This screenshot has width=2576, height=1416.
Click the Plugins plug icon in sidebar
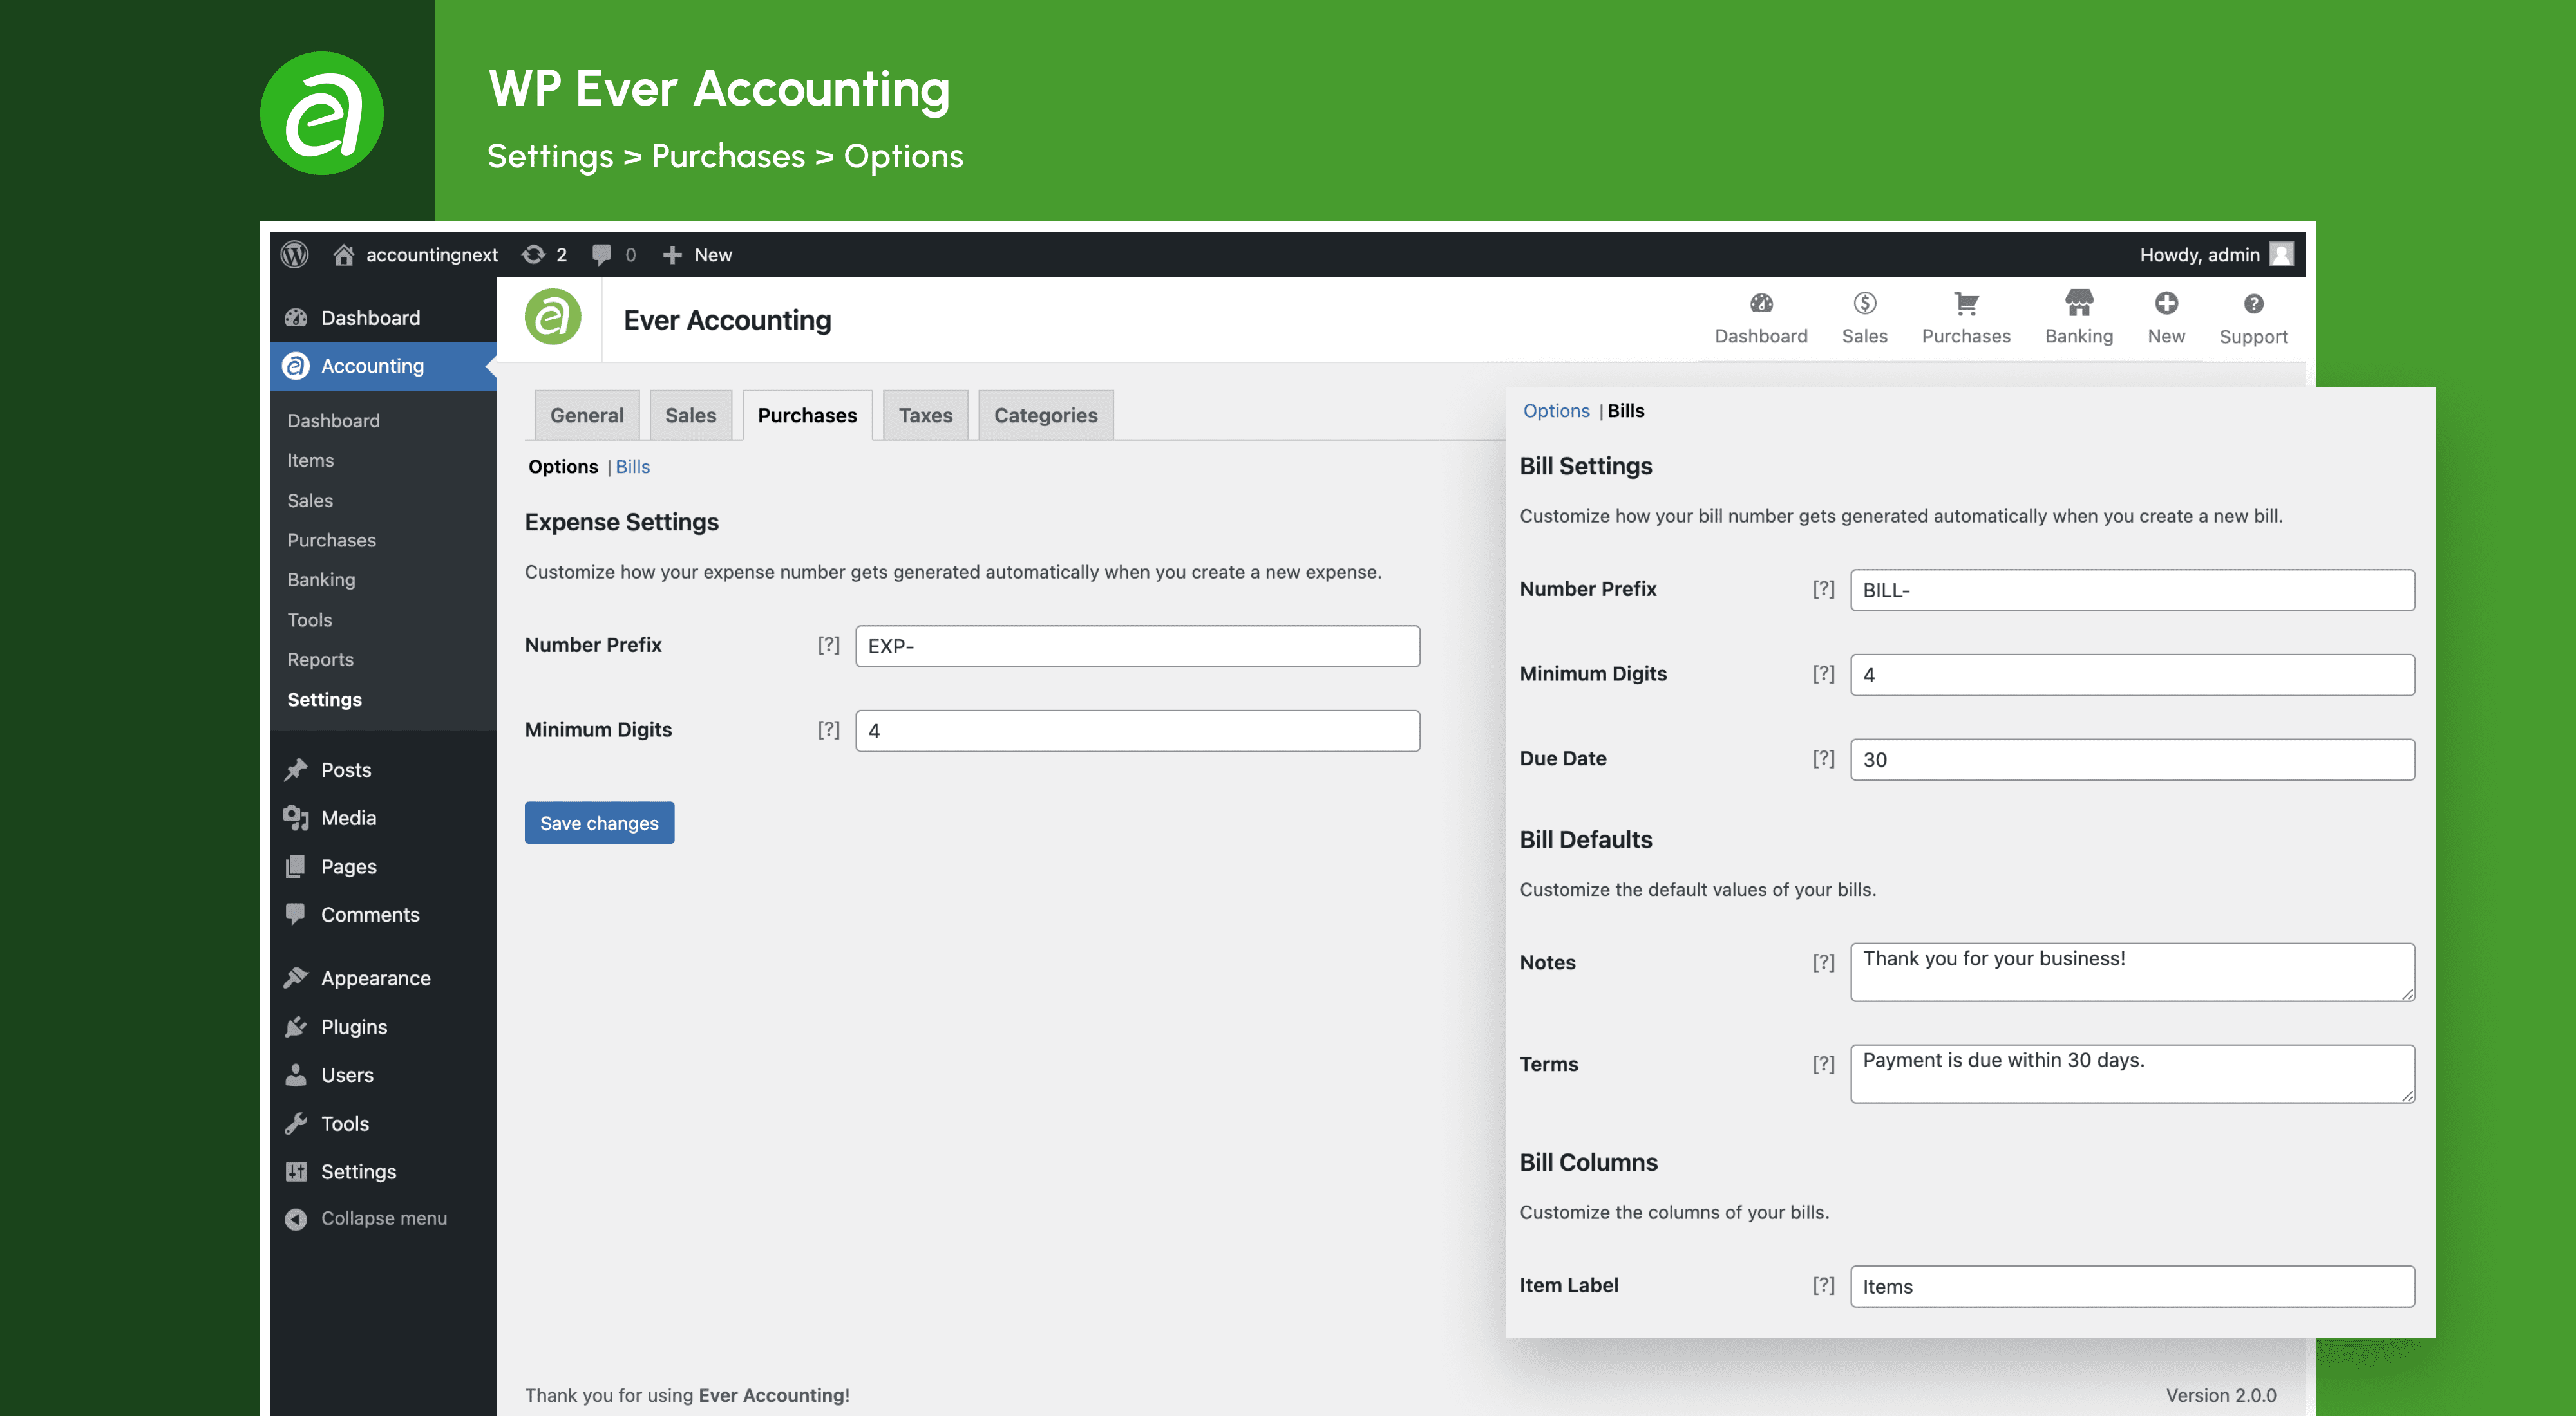point(296,1026)
